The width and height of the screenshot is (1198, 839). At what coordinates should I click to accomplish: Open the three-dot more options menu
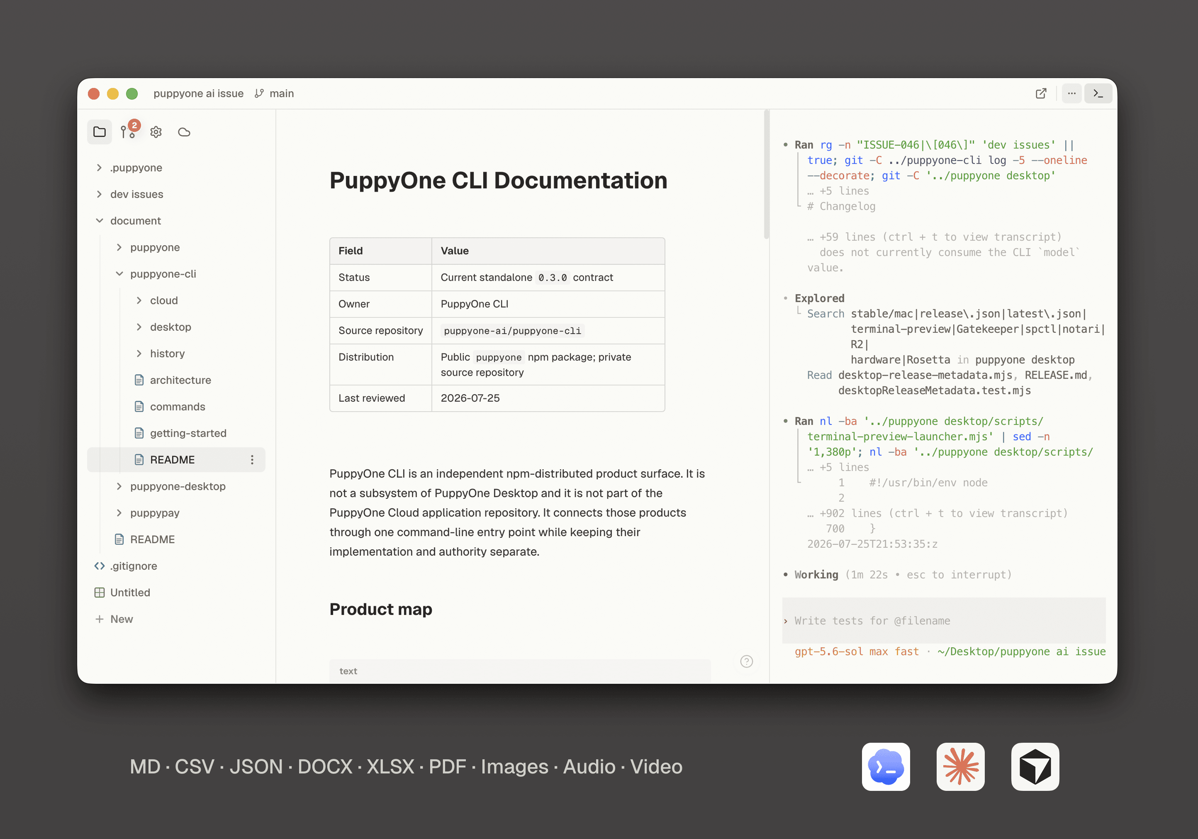click(x=1072, y=93)
